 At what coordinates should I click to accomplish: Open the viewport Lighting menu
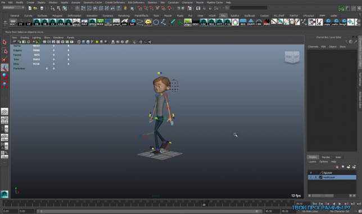(36, 38)
